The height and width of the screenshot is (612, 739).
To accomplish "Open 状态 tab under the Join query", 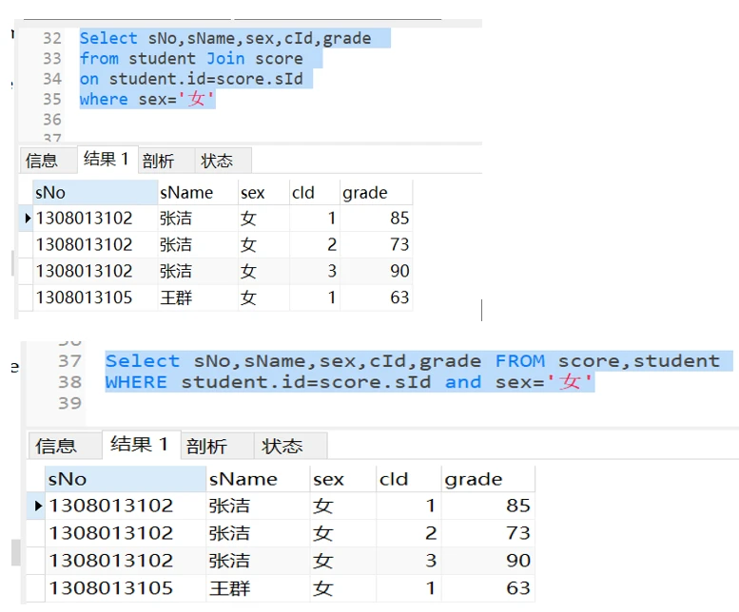I will [x=217, y=161].
